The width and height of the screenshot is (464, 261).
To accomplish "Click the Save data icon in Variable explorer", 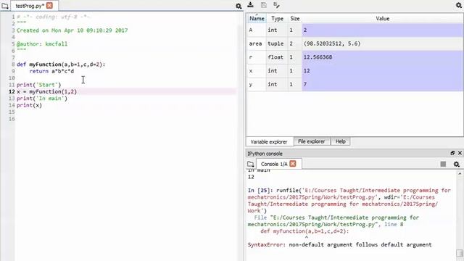I will point(264,5).
